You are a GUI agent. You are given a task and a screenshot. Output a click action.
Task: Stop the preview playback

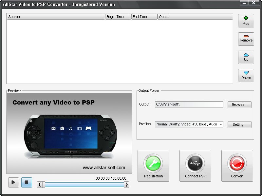[x=27, y=182]
